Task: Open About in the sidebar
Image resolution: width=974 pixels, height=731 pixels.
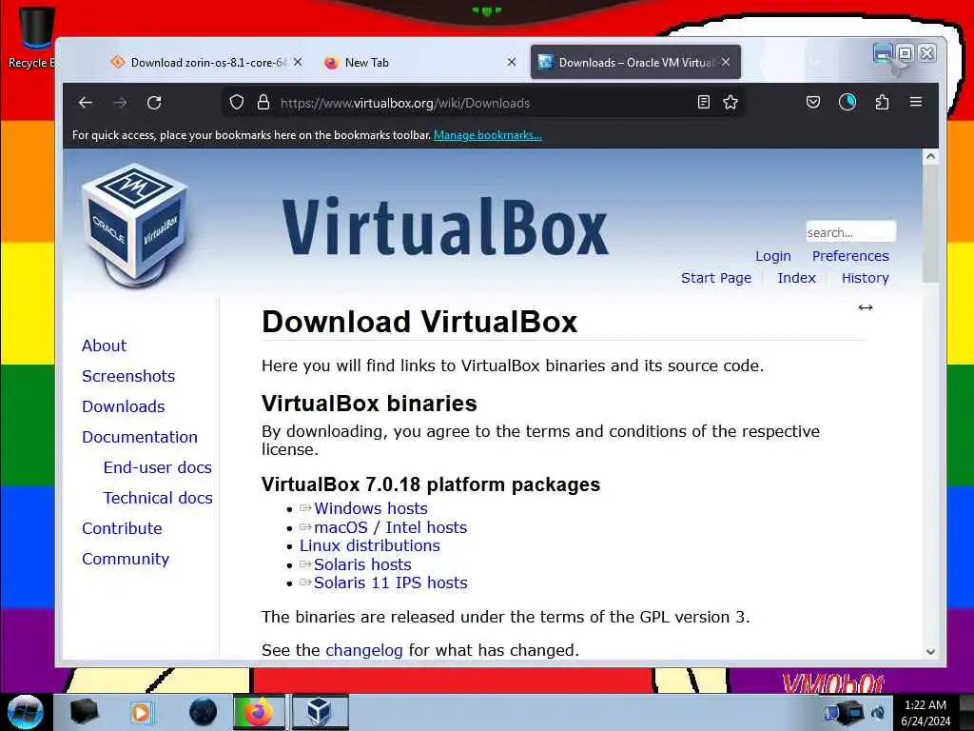Action: 104,346
